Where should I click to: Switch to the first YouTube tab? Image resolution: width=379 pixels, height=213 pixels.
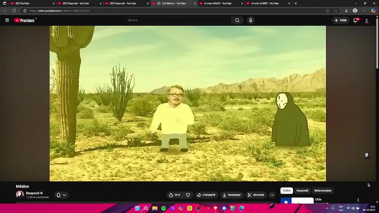click(33, 4)
